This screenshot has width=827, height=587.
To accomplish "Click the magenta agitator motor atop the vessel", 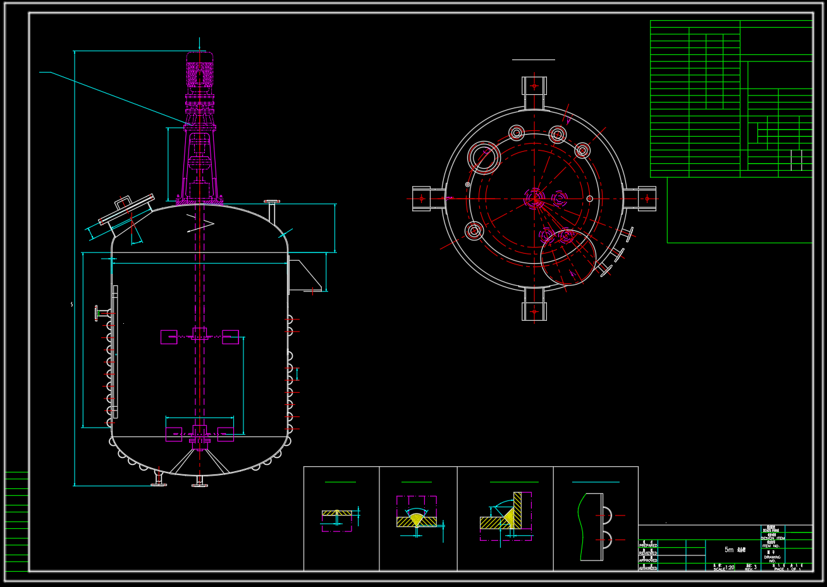I will tap(199, 70).
